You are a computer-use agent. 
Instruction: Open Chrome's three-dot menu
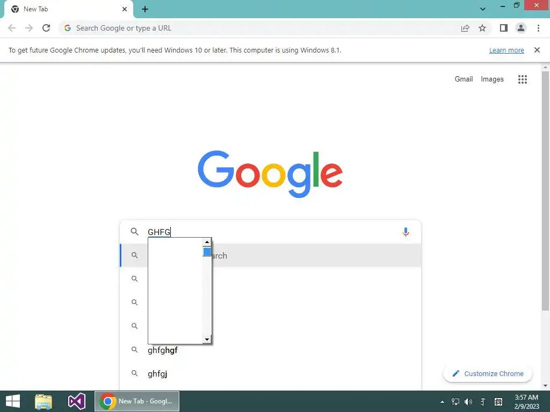pyautogui.click(x=538, y=28)
